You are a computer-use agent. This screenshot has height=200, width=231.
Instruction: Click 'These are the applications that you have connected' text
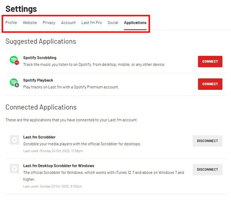pyautogui.click(x=71, y=120)
